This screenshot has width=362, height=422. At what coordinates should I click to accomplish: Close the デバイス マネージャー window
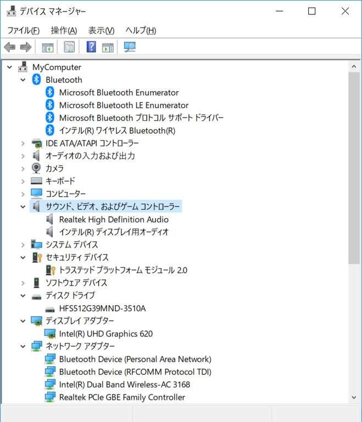click(345, 11)
